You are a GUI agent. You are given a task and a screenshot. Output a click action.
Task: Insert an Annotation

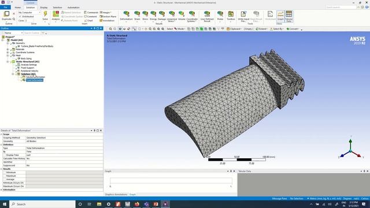pos(107,21)
